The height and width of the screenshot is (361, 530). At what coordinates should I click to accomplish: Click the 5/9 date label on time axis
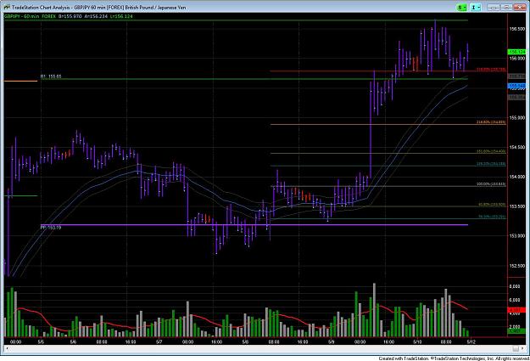(332, 342)
